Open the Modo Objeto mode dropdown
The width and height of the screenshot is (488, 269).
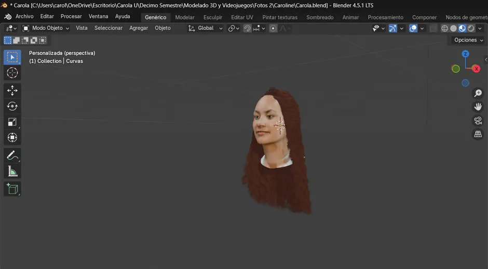[46, 29]
